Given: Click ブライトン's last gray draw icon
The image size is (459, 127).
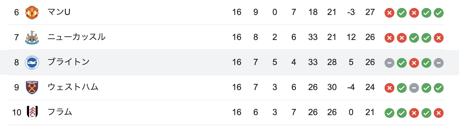Looking at the screenshot, I should (439, 63).
